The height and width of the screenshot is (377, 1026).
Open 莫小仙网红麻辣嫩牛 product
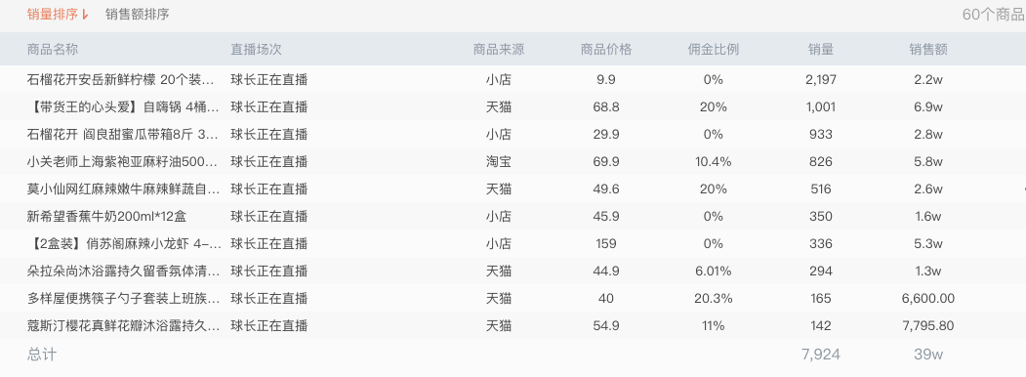click(x=124, y=189)
